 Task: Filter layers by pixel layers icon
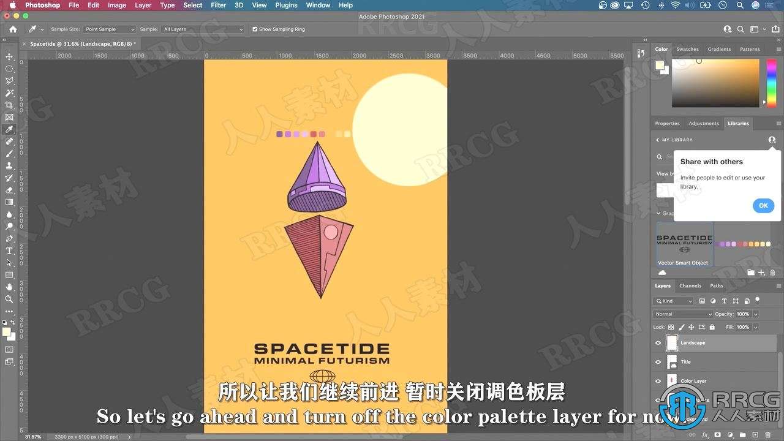tap(702, 301)
